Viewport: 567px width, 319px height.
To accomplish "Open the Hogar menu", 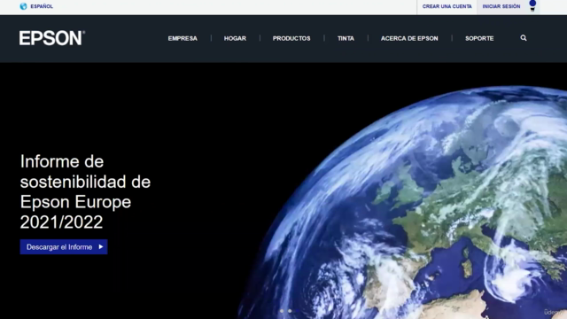I will (x=235, y=38).
